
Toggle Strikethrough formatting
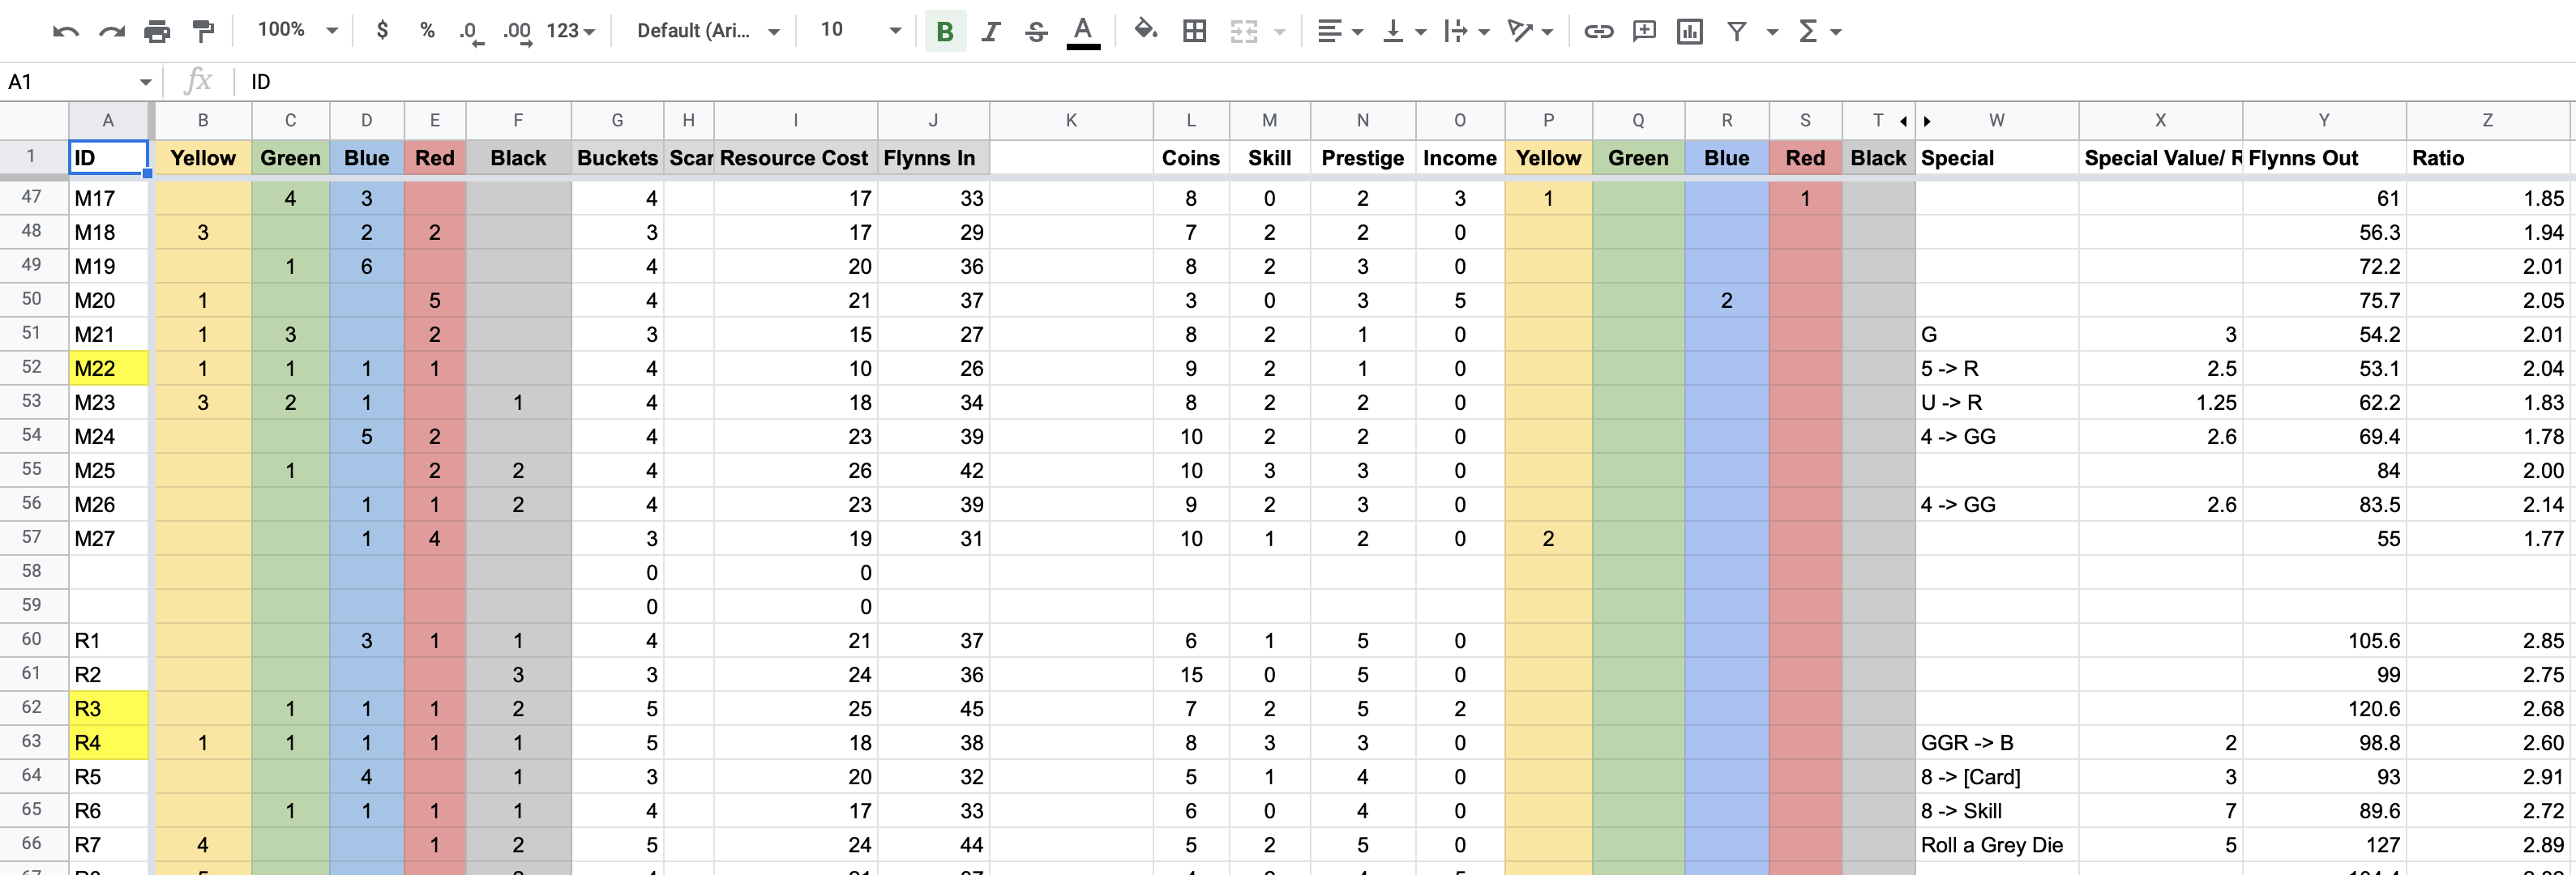coord(1036,31)
